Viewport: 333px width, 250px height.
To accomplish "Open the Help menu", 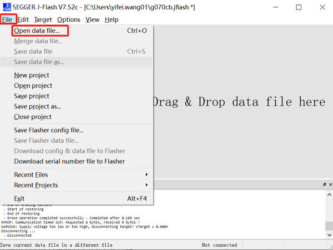I will [x=112, y=20].
